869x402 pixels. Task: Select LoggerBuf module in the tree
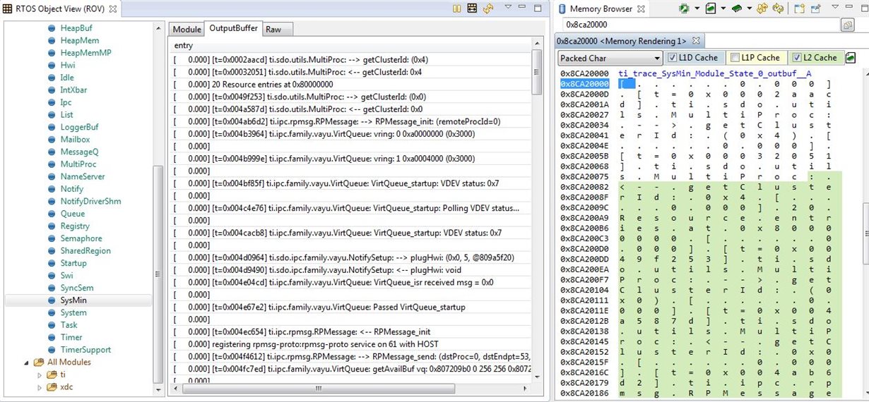(x=79, y=127)
